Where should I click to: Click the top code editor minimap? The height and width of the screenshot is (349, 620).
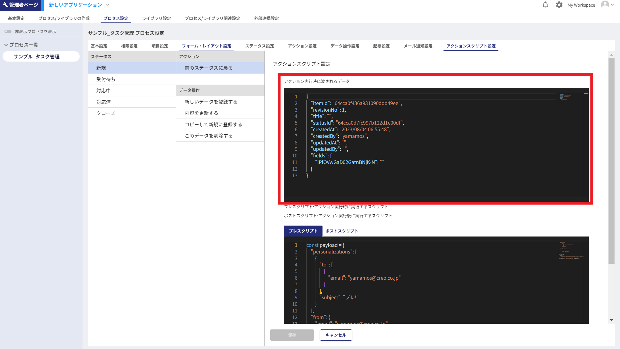pyautogui.click(x=565, y=97)
